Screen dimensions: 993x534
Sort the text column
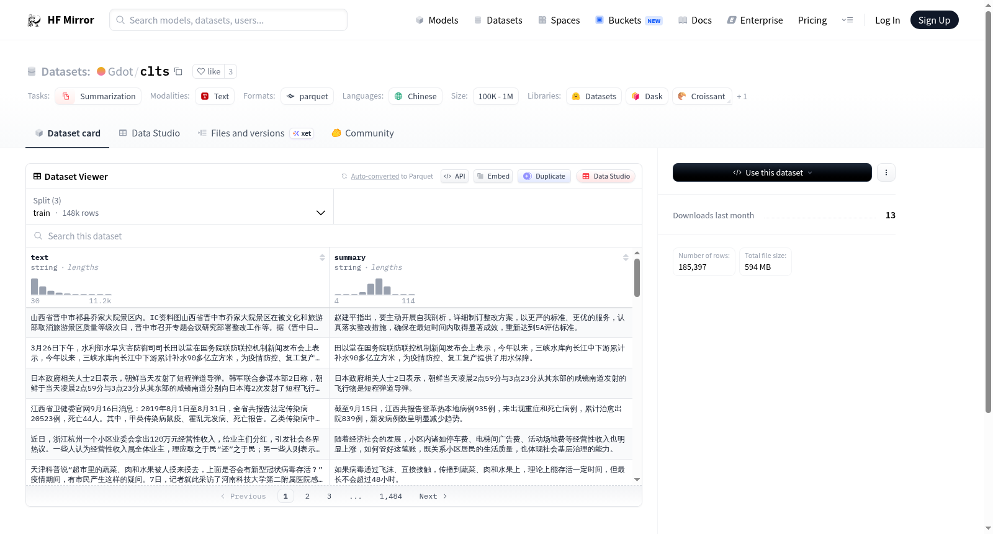[322, 257]
